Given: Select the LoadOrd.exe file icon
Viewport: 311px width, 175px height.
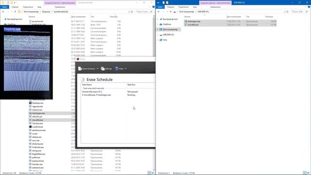Looking at the screenshot, I should pos(30,127).
